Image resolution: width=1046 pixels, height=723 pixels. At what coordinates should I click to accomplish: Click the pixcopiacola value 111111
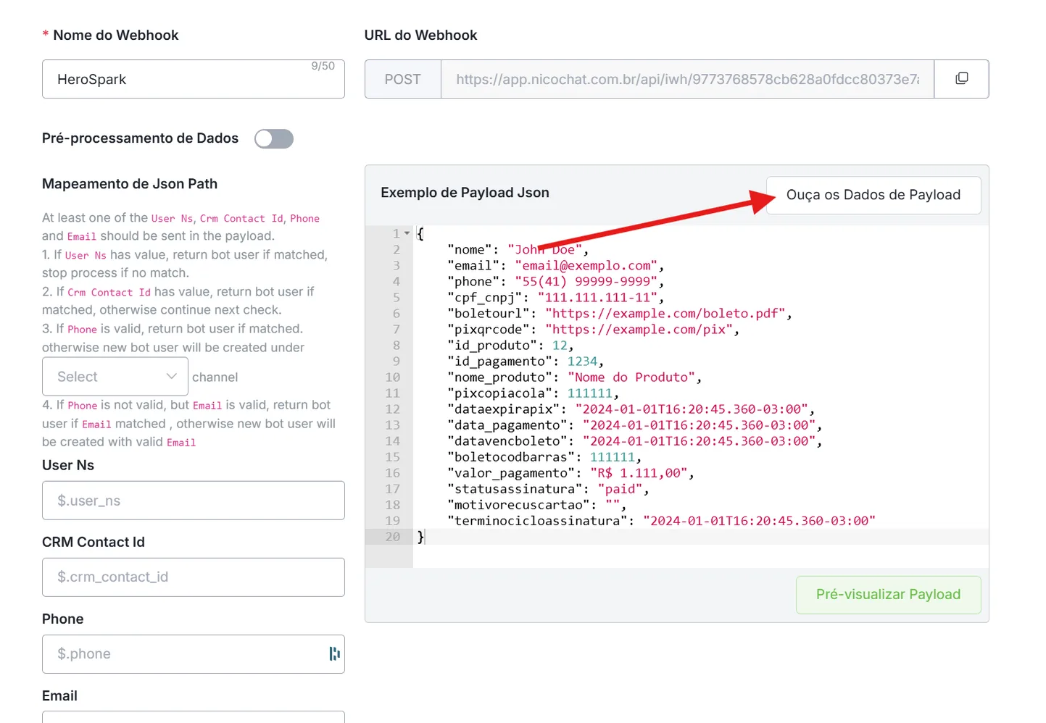[x=590, y=393]
